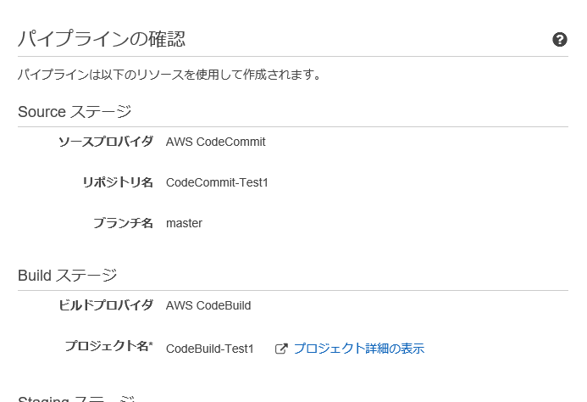This screenshot has height=402, width=587.
Task: Click the ソースプロバイダ field label
Action: [x=106, y=142]
